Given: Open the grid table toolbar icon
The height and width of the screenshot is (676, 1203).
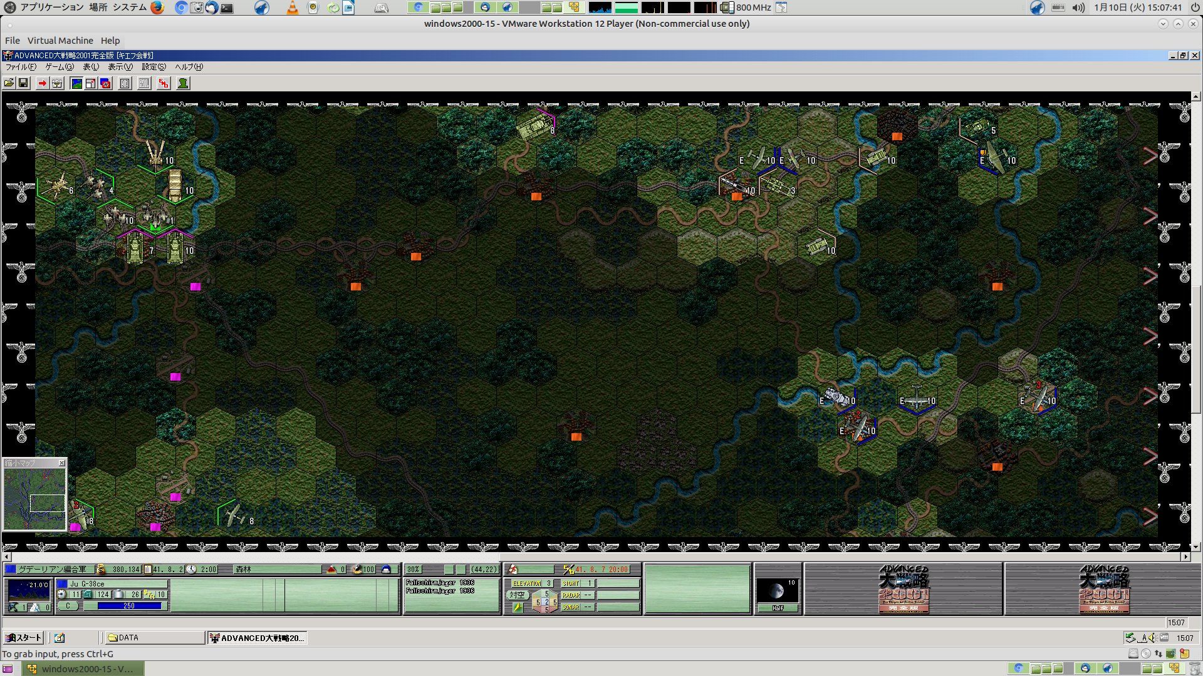Looking at the screenshot, I should coord(125,83).
